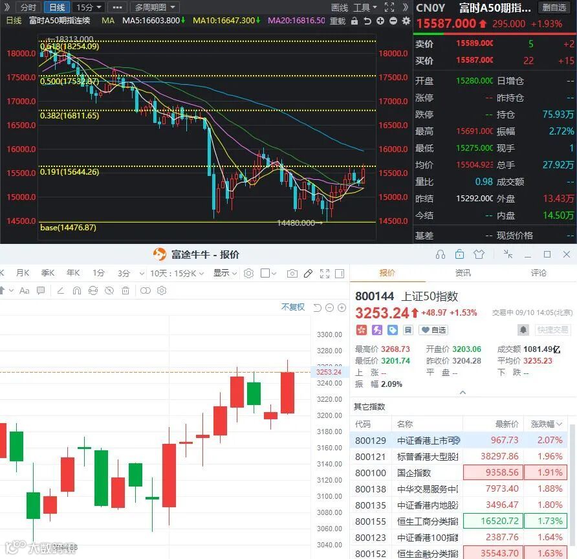Click the sync arrows icon in the drawing toolbar
This screenshot has width=577, height=559.
pos(93,290)
